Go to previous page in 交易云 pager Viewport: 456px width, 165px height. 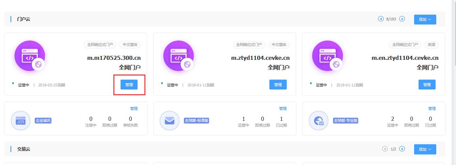tap(385, 149)
